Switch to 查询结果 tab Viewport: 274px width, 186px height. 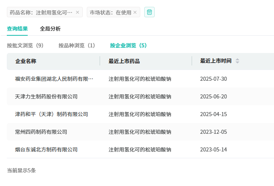17,29
